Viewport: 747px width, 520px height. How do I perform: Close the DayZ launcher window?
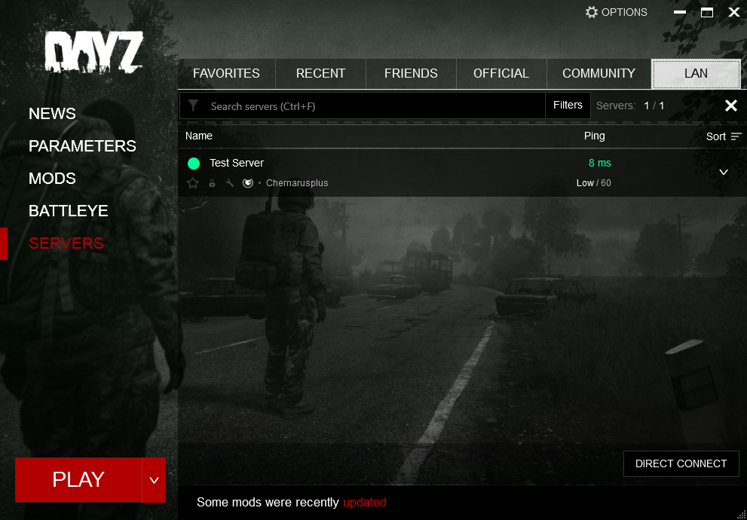(734, 12)
